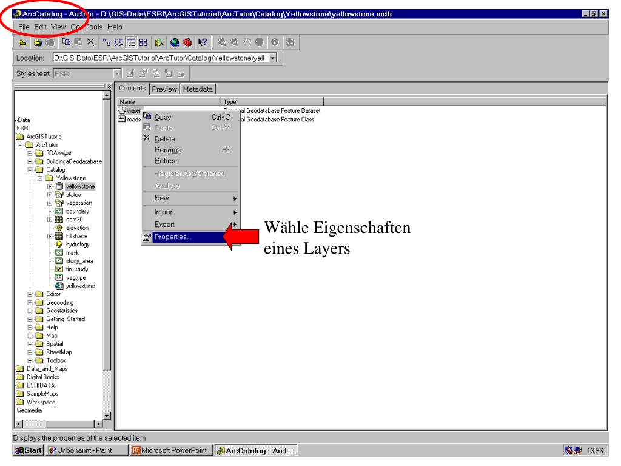The width and height of the screenshot is (621, 466).
Task: Open the Import submenu
Action: (x=191, y=212)
